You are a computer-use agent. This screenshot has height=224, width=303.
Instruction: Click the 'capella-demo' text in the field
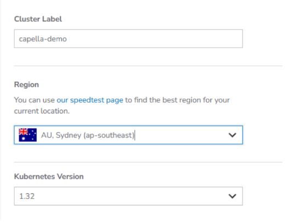43,39
